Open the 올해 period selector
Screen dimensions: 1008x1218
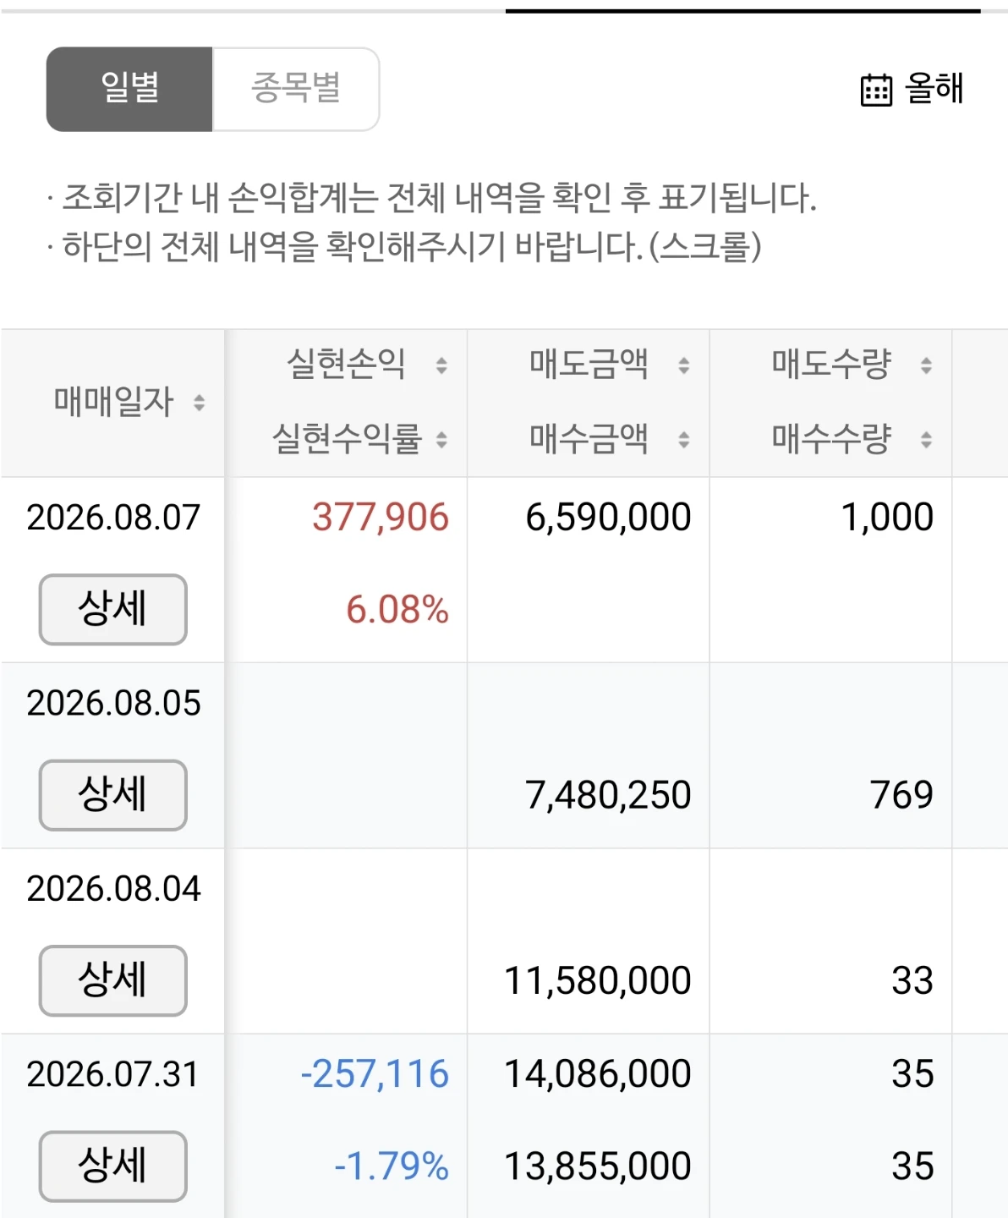[934, 89]
